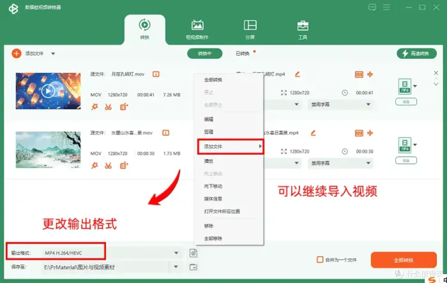The width and height of the screenshot is (447, 283).
Task: Show media info icon for 水墨山水 .mov file
Action: pos(166,133)
